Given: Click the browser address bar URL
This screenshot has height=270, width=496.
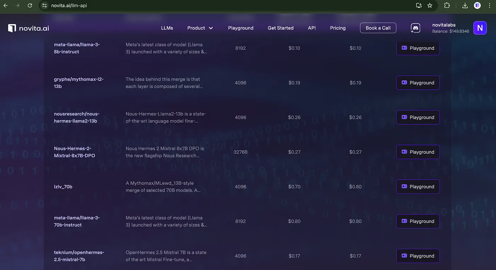Looking at the screenshot, I should coord(69,6).
